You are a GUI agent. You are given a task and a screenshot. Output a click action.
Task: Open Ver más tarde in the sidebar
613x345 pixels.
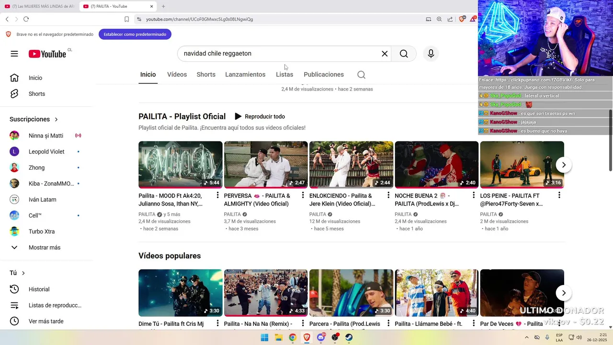pos(46,322)
